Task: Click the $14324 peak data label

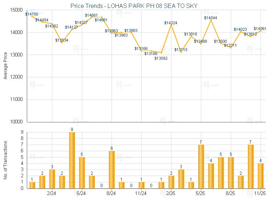Action: 171,23
